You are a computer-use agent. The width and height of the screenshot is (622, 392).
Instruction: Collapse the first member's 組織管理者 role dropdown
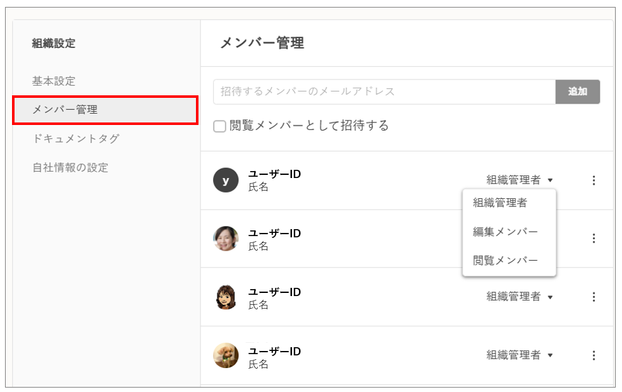point(520,181)
